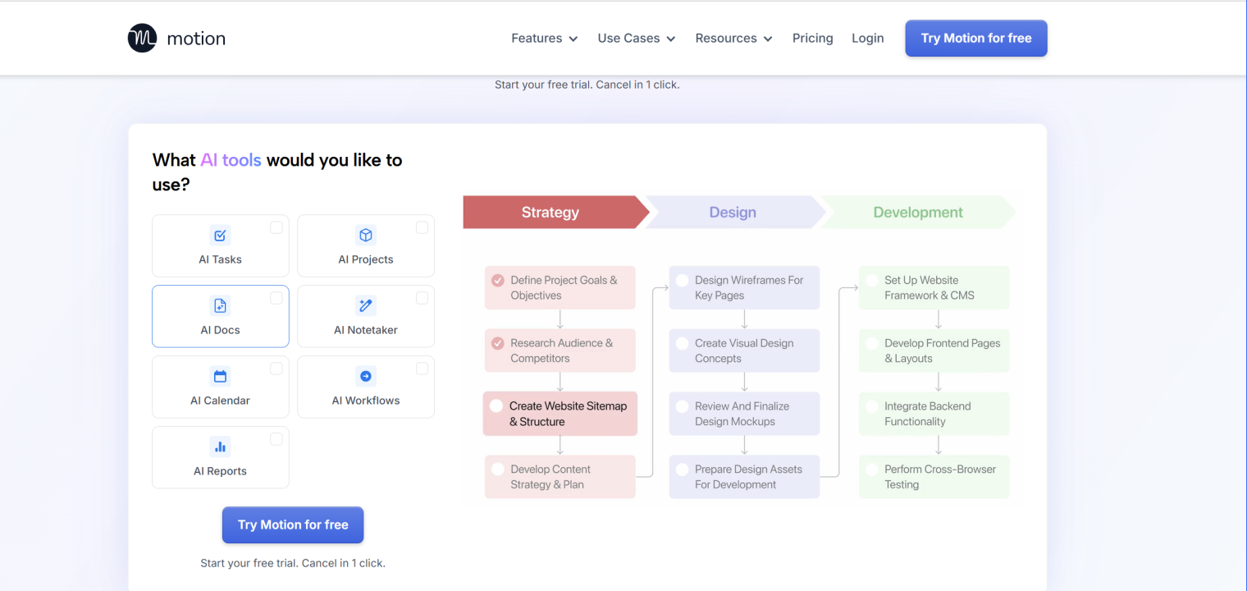Open the Features dropdown
Screen dimensions: 1247x591
(543, 38)
